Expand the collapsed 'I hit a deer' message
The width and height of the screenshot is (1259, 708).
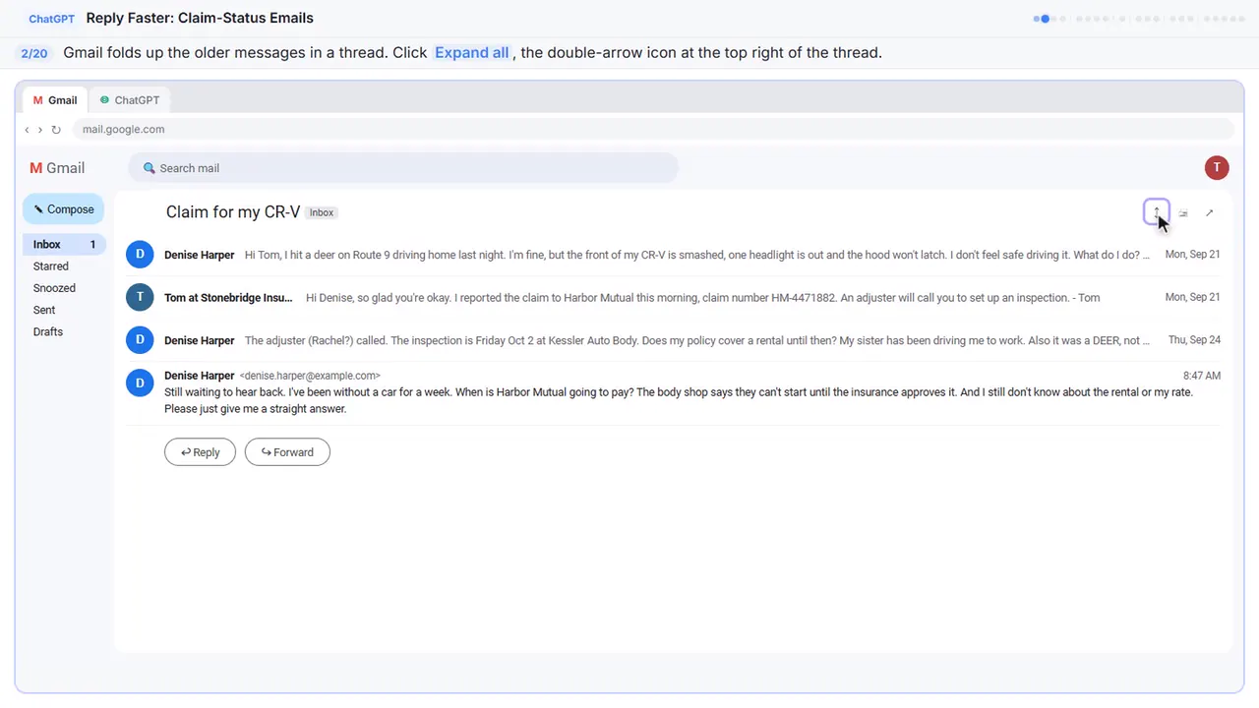[x=674, y=255]
